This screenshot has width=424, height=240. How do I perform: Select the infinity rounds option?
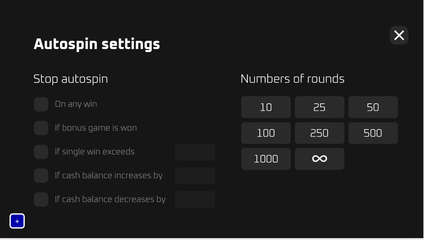coord(319,159)
